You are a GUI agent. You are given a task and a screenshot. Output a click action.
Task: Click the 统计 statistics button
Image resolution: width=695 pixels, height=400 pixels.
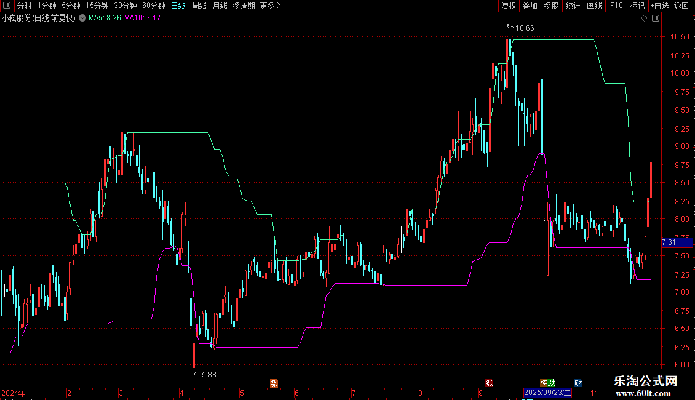click(x=573, y=6)
